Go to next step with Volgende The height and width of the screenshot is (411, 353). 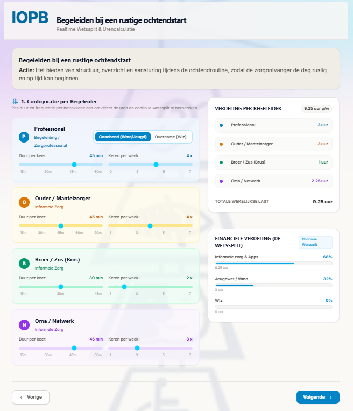pyautogui.click(x=318, y=397)
